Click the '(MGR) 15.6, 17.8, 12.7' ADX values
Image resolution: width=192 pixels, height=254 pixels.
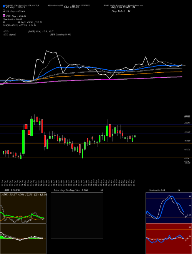tap(41, 32)
